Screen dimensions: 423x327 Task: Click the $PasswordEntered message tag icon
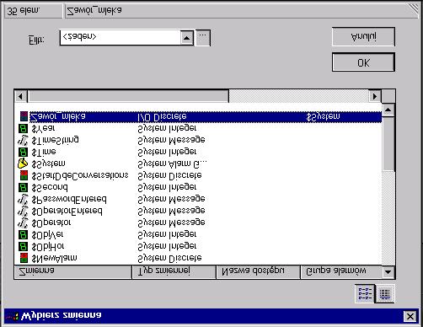pyautogui.click(x=23, y=199)
